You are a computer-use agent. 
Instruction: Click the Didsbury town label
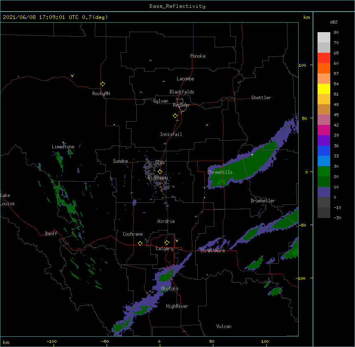(158, 178)
